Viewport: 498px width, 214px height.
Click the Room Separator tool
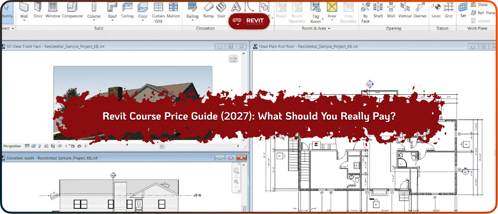coord(297,12)
